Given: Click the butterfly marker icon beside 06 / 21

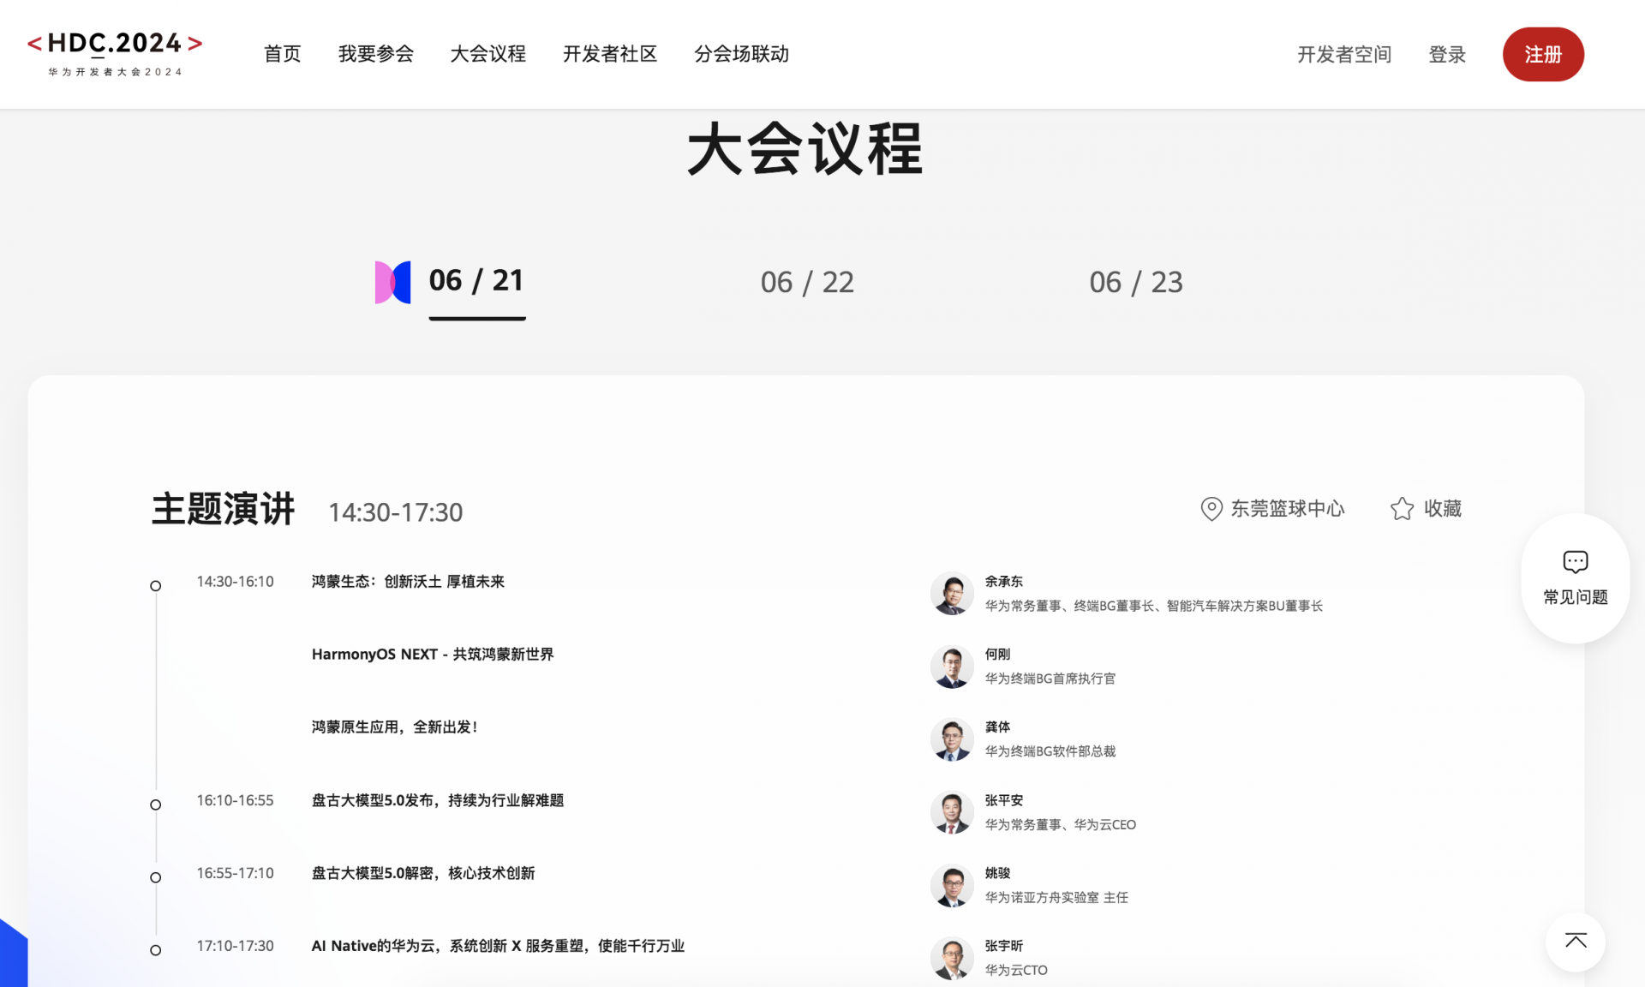Looking at the screenshot, I should click(392, 282).
